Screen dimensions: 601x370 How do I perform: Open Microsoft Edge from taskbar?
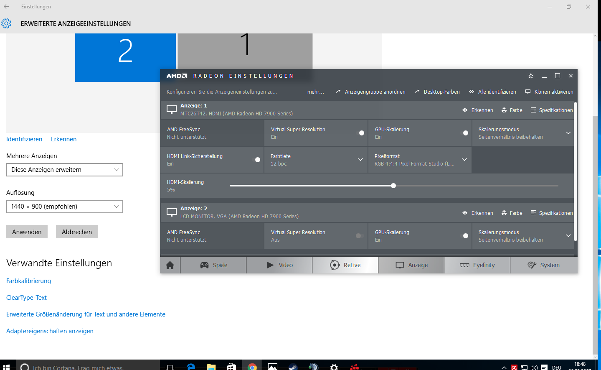(191, 367)
